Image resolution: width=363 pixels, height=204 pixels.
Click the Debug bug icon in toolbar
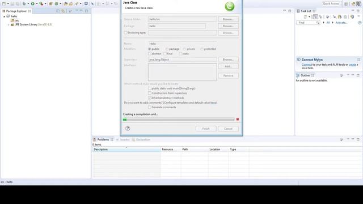[24, 4]
